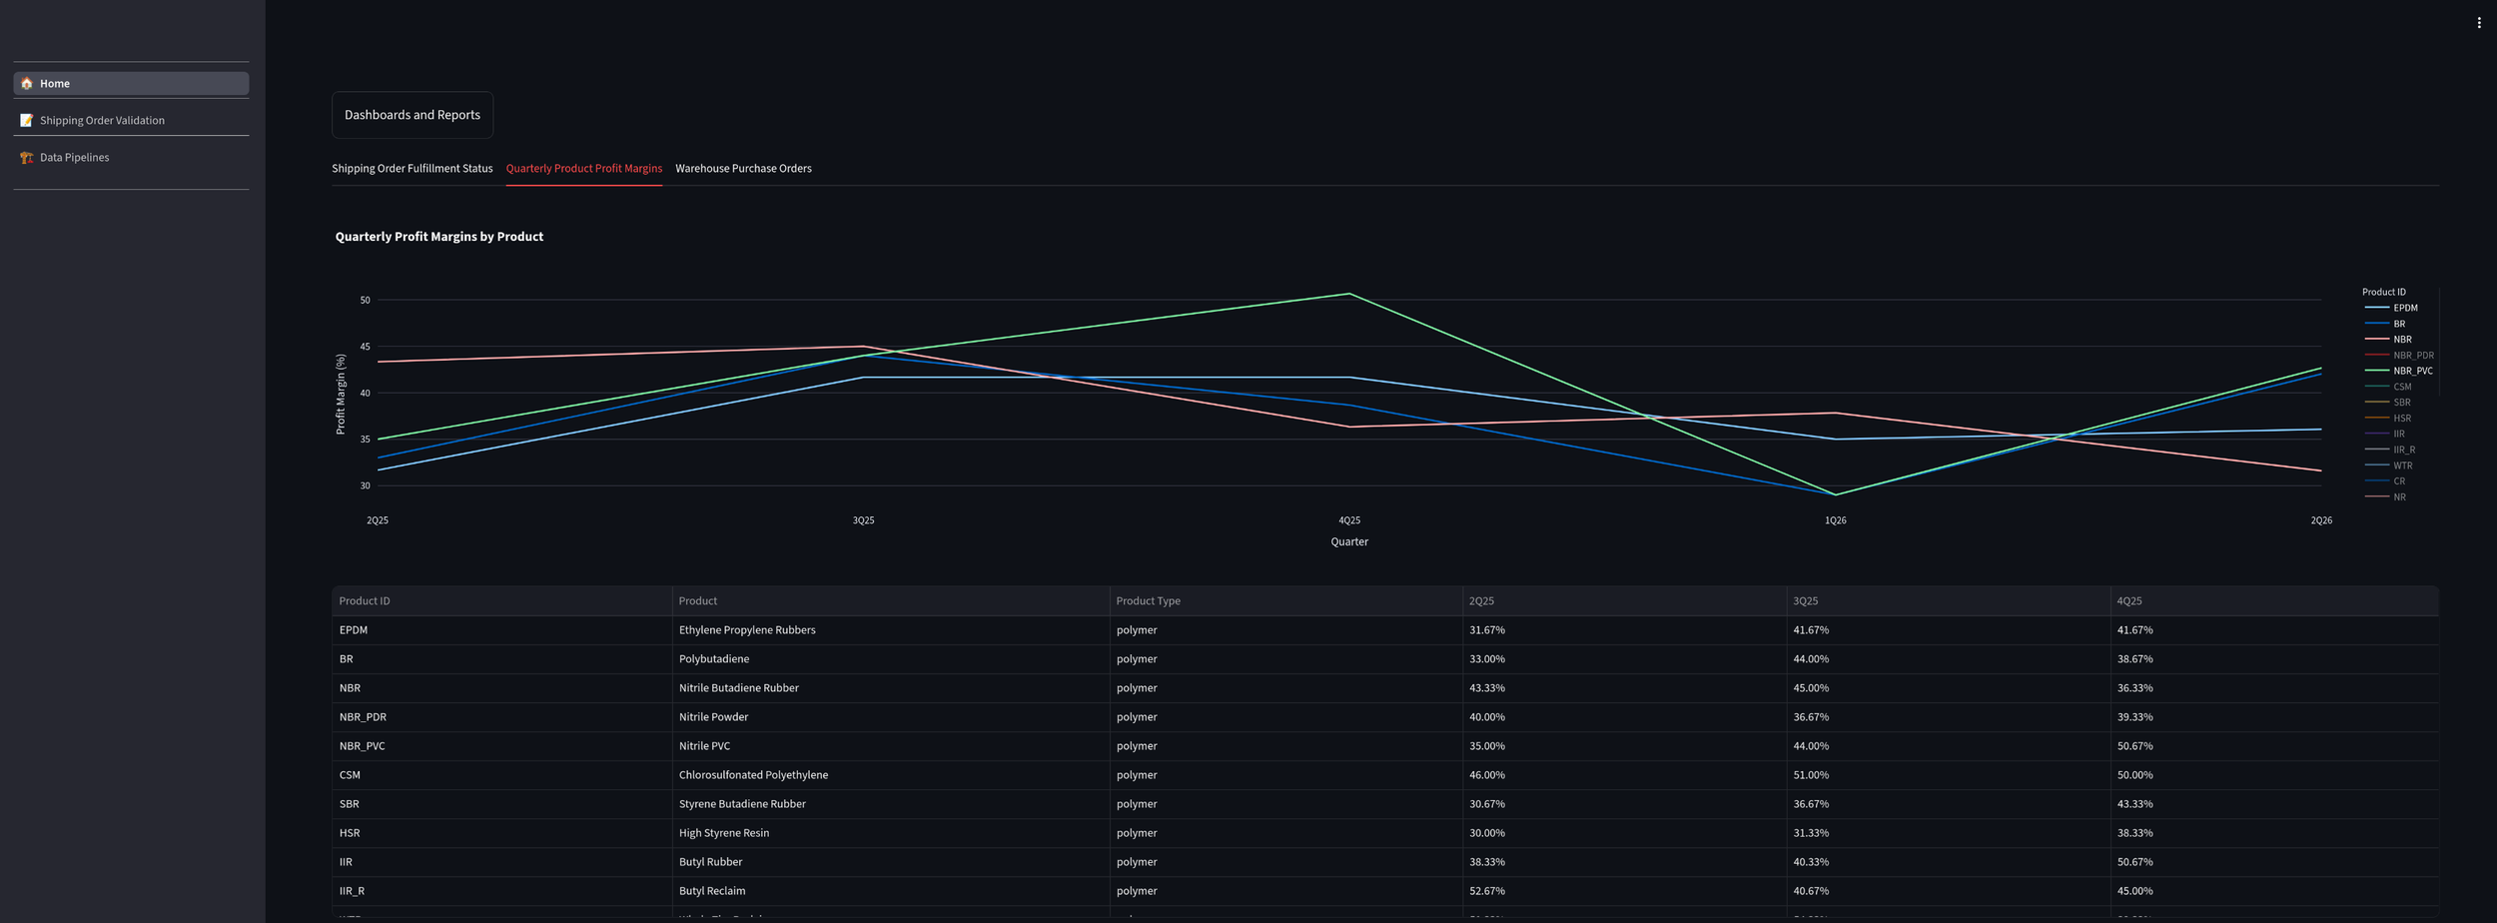Select the NBR_PDR Product ID cell
Screen dimensions: 2497x923
tap(501, 717)
